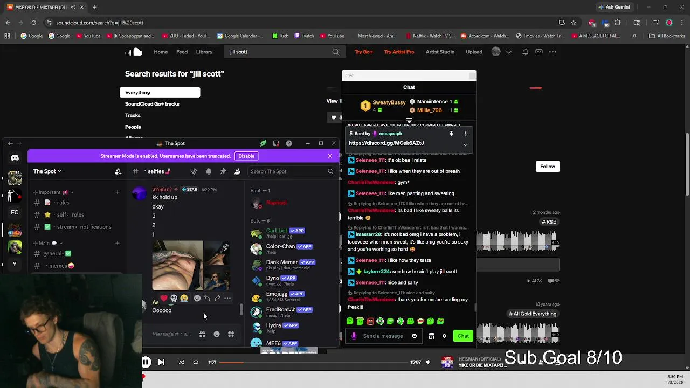690x388 pixels.
Task: Click the Follow button
Action: pos(548,167)
